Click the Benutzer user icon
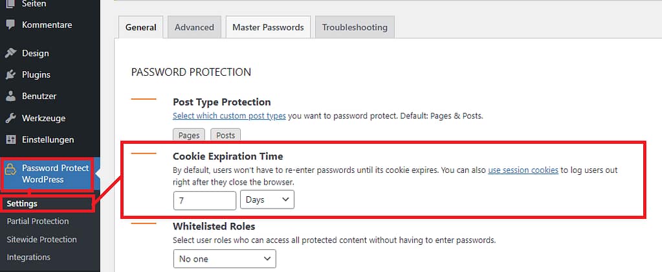The width and height of the screenshot is (662, 272). tap(10, 96)
